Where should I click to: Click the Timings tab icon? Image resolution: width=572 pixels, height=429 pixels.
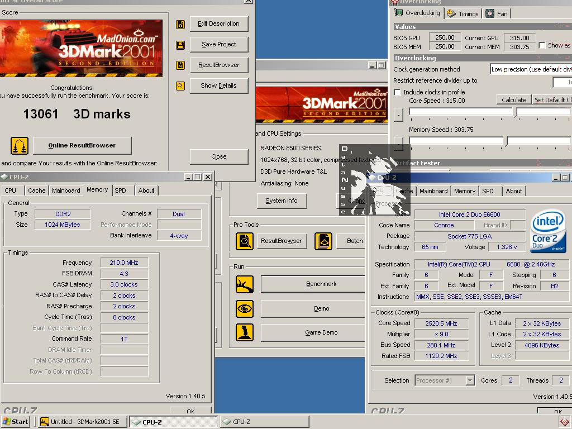pyautogui.click(x=451, y=13)
